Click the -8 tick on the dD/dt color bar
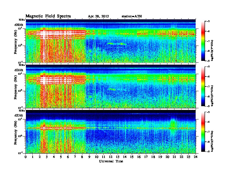Viewport: 233px width, 180px height. (x=208, y=96)
